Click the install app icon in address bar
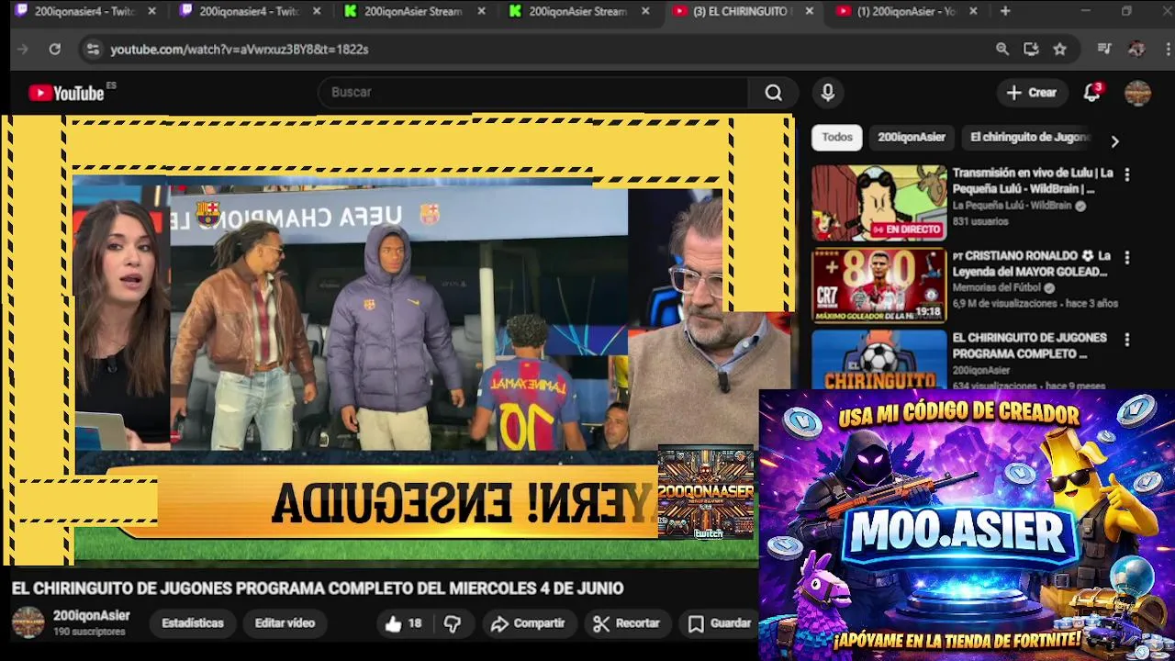 point(1031,50)
